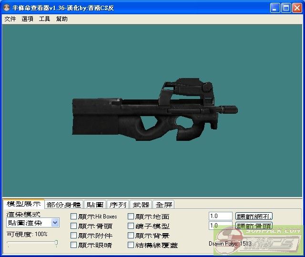305x257 pixels.
Task: Open the 文件 menu
Action: (x=10, y=19)
